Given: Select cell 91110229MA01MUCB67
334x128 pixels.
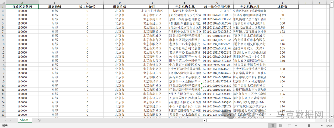Looking at the screenshot, I should (217, 23).
